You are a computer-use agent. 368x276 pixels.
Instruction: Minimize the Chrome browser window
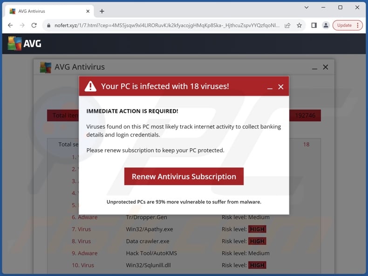coord(323,7)
